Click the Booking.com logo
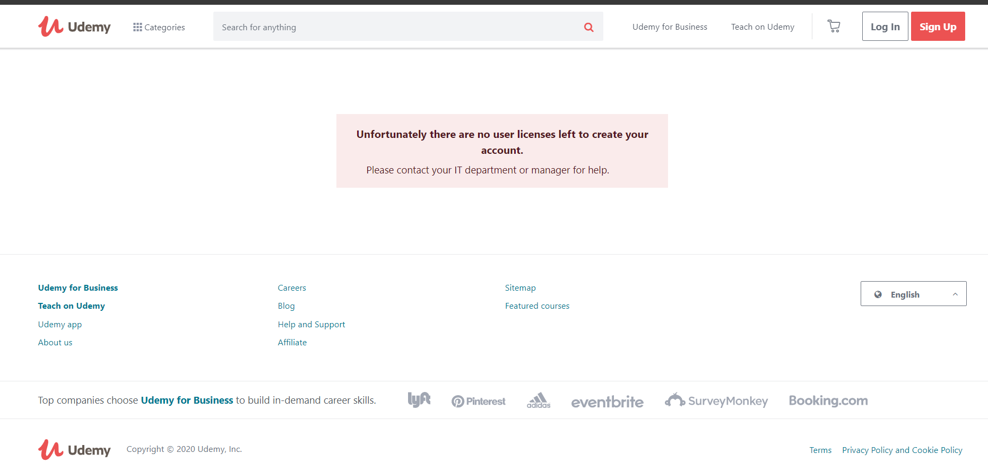Screen dimensions: 988x462 tap(828, 400)
